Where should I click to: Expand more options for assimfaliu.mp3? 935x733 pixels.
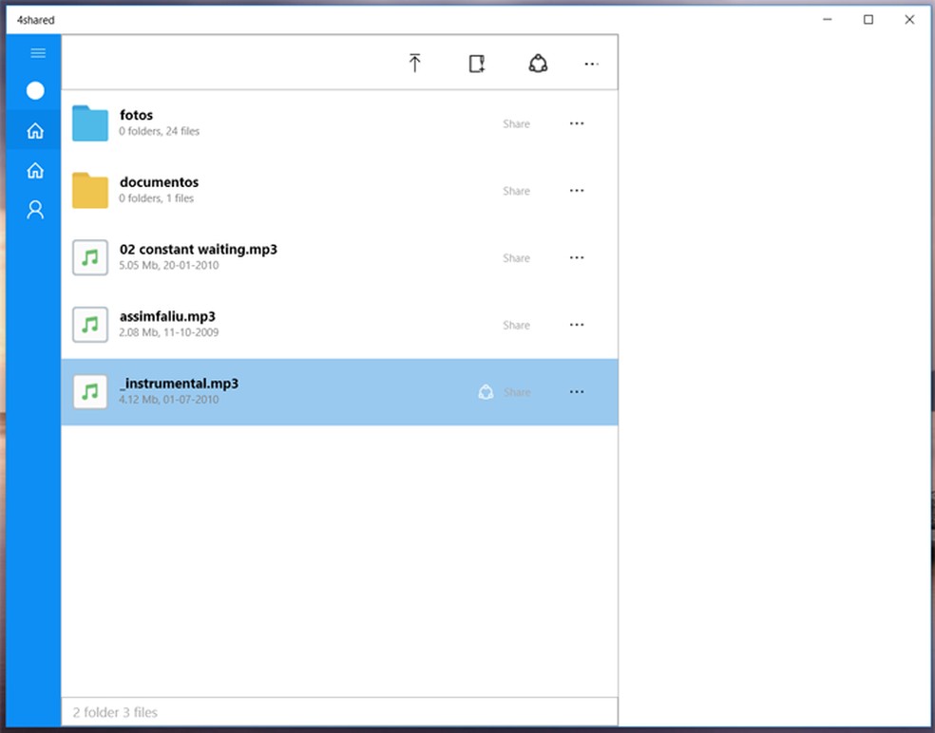tap(577, 325)
